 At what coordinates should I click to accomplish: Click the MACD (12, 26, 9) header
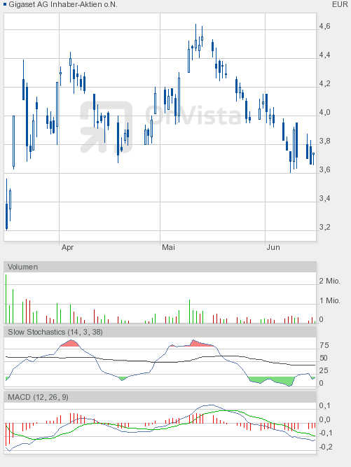160,397
